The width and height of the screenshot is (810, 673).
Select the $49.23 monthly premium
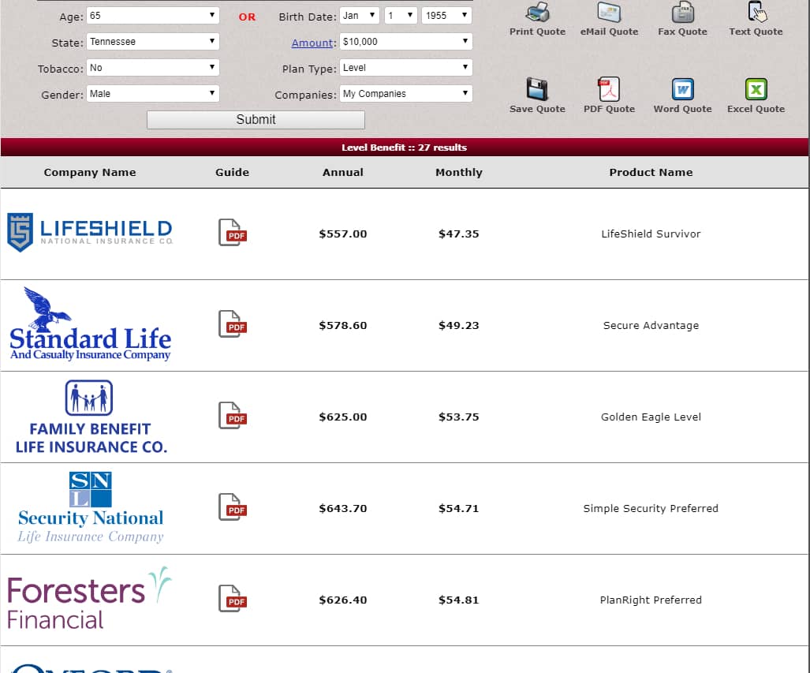(x=459, y=325)
